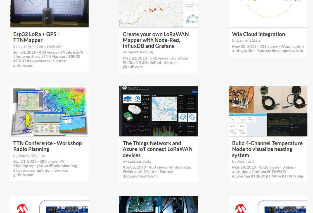Open the Create your own LoRaWAN Mapper article
The height and width of the screenshot is (213, 313).
pos(156,40)
